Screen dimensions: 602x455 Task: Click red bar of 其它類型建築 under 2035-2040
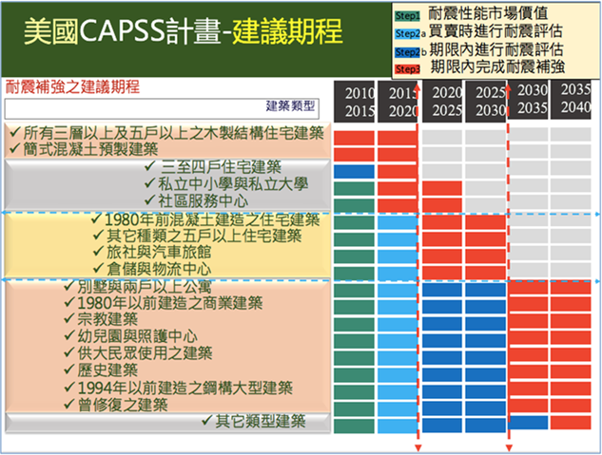tap(571, 423)
